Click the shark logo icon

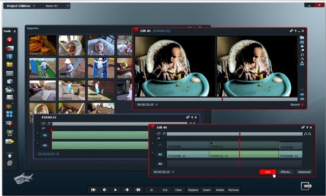23,178
